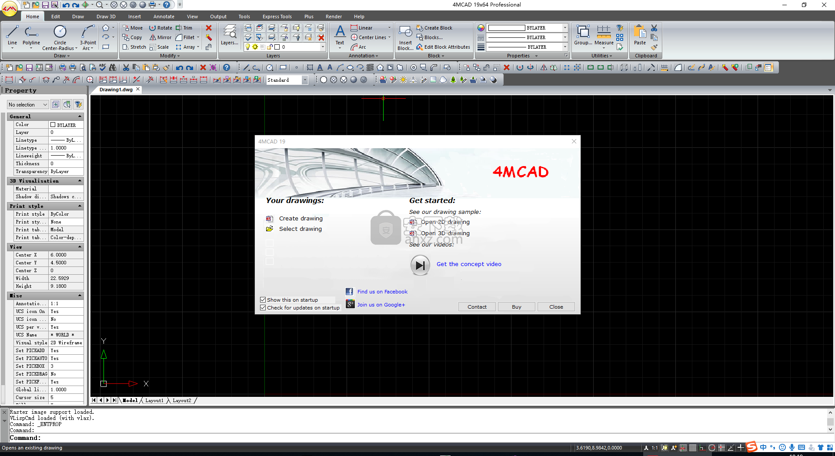Open the Express Tools tab

(x=277, y=17)
